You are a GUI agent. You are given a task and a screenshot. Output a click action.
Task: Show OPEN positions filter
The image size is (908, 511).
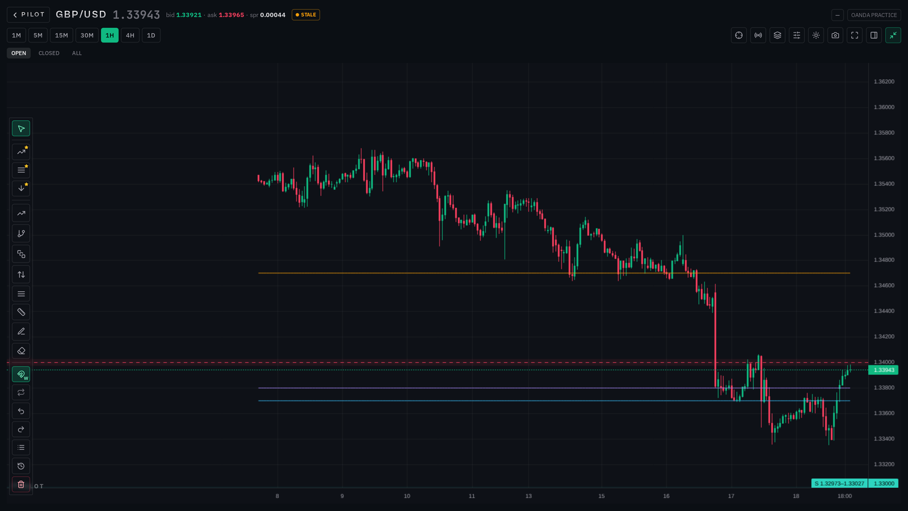(19, 53)
